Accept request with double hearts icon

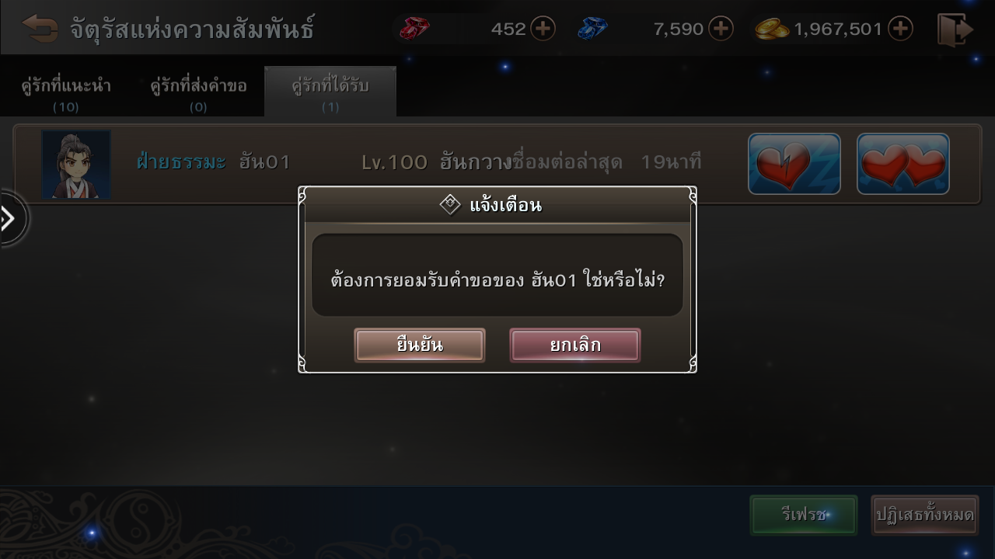point(903,164)
